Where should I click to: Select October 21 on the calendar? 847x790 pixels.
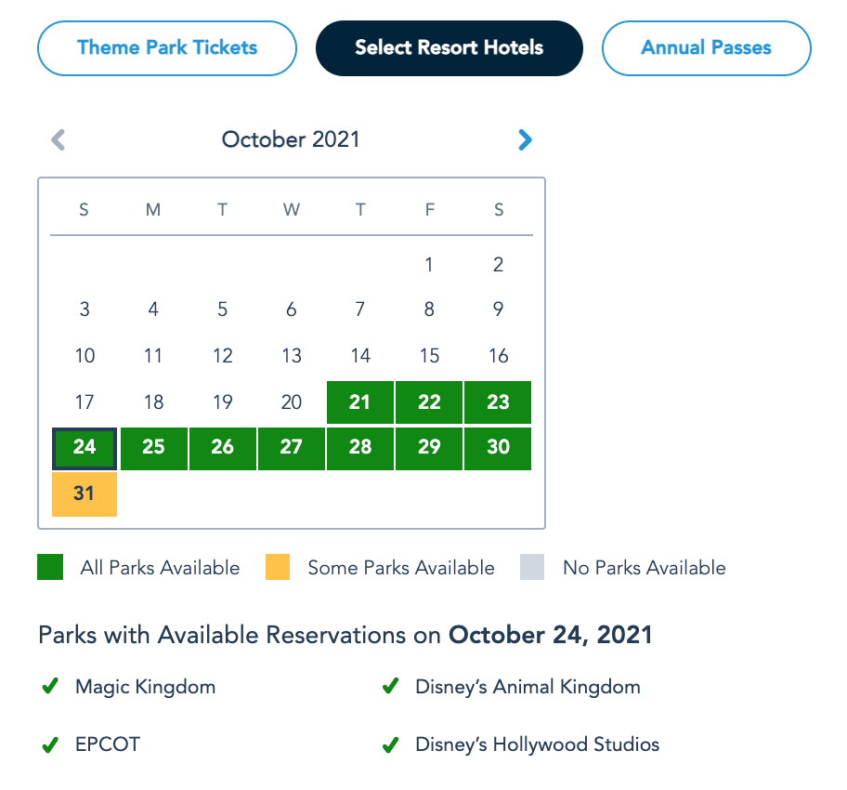360,402
